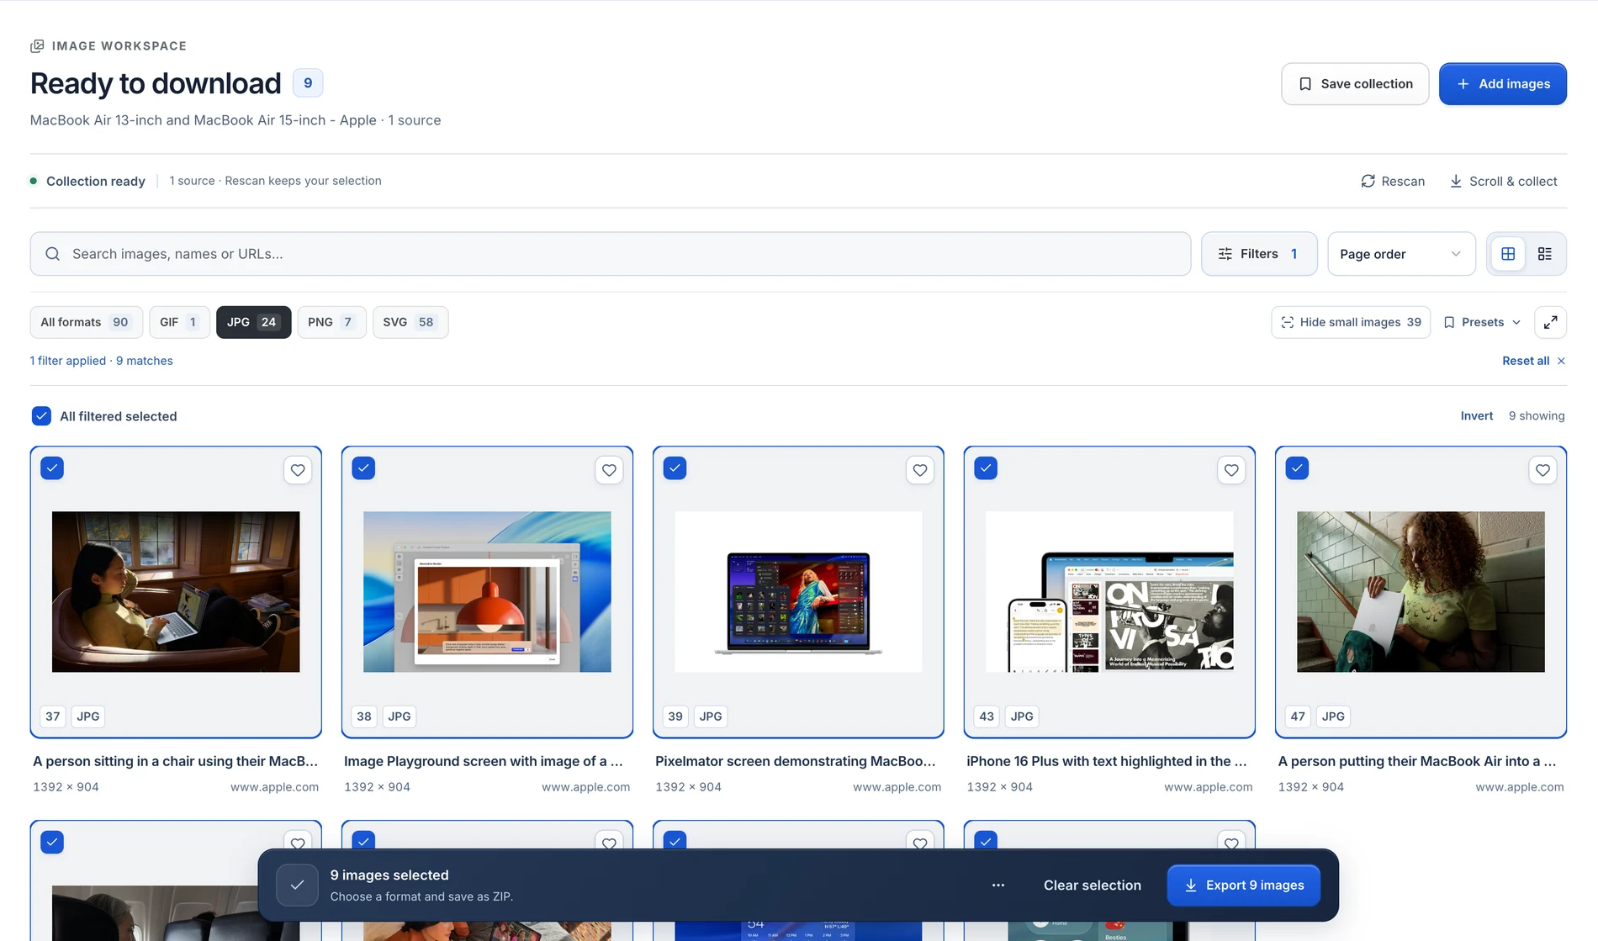Click the bookmark icon in Save collection

1305,84
